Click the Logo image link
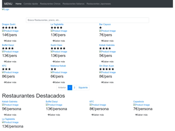This screenshot has height=131, width=175. click(6, 9)
